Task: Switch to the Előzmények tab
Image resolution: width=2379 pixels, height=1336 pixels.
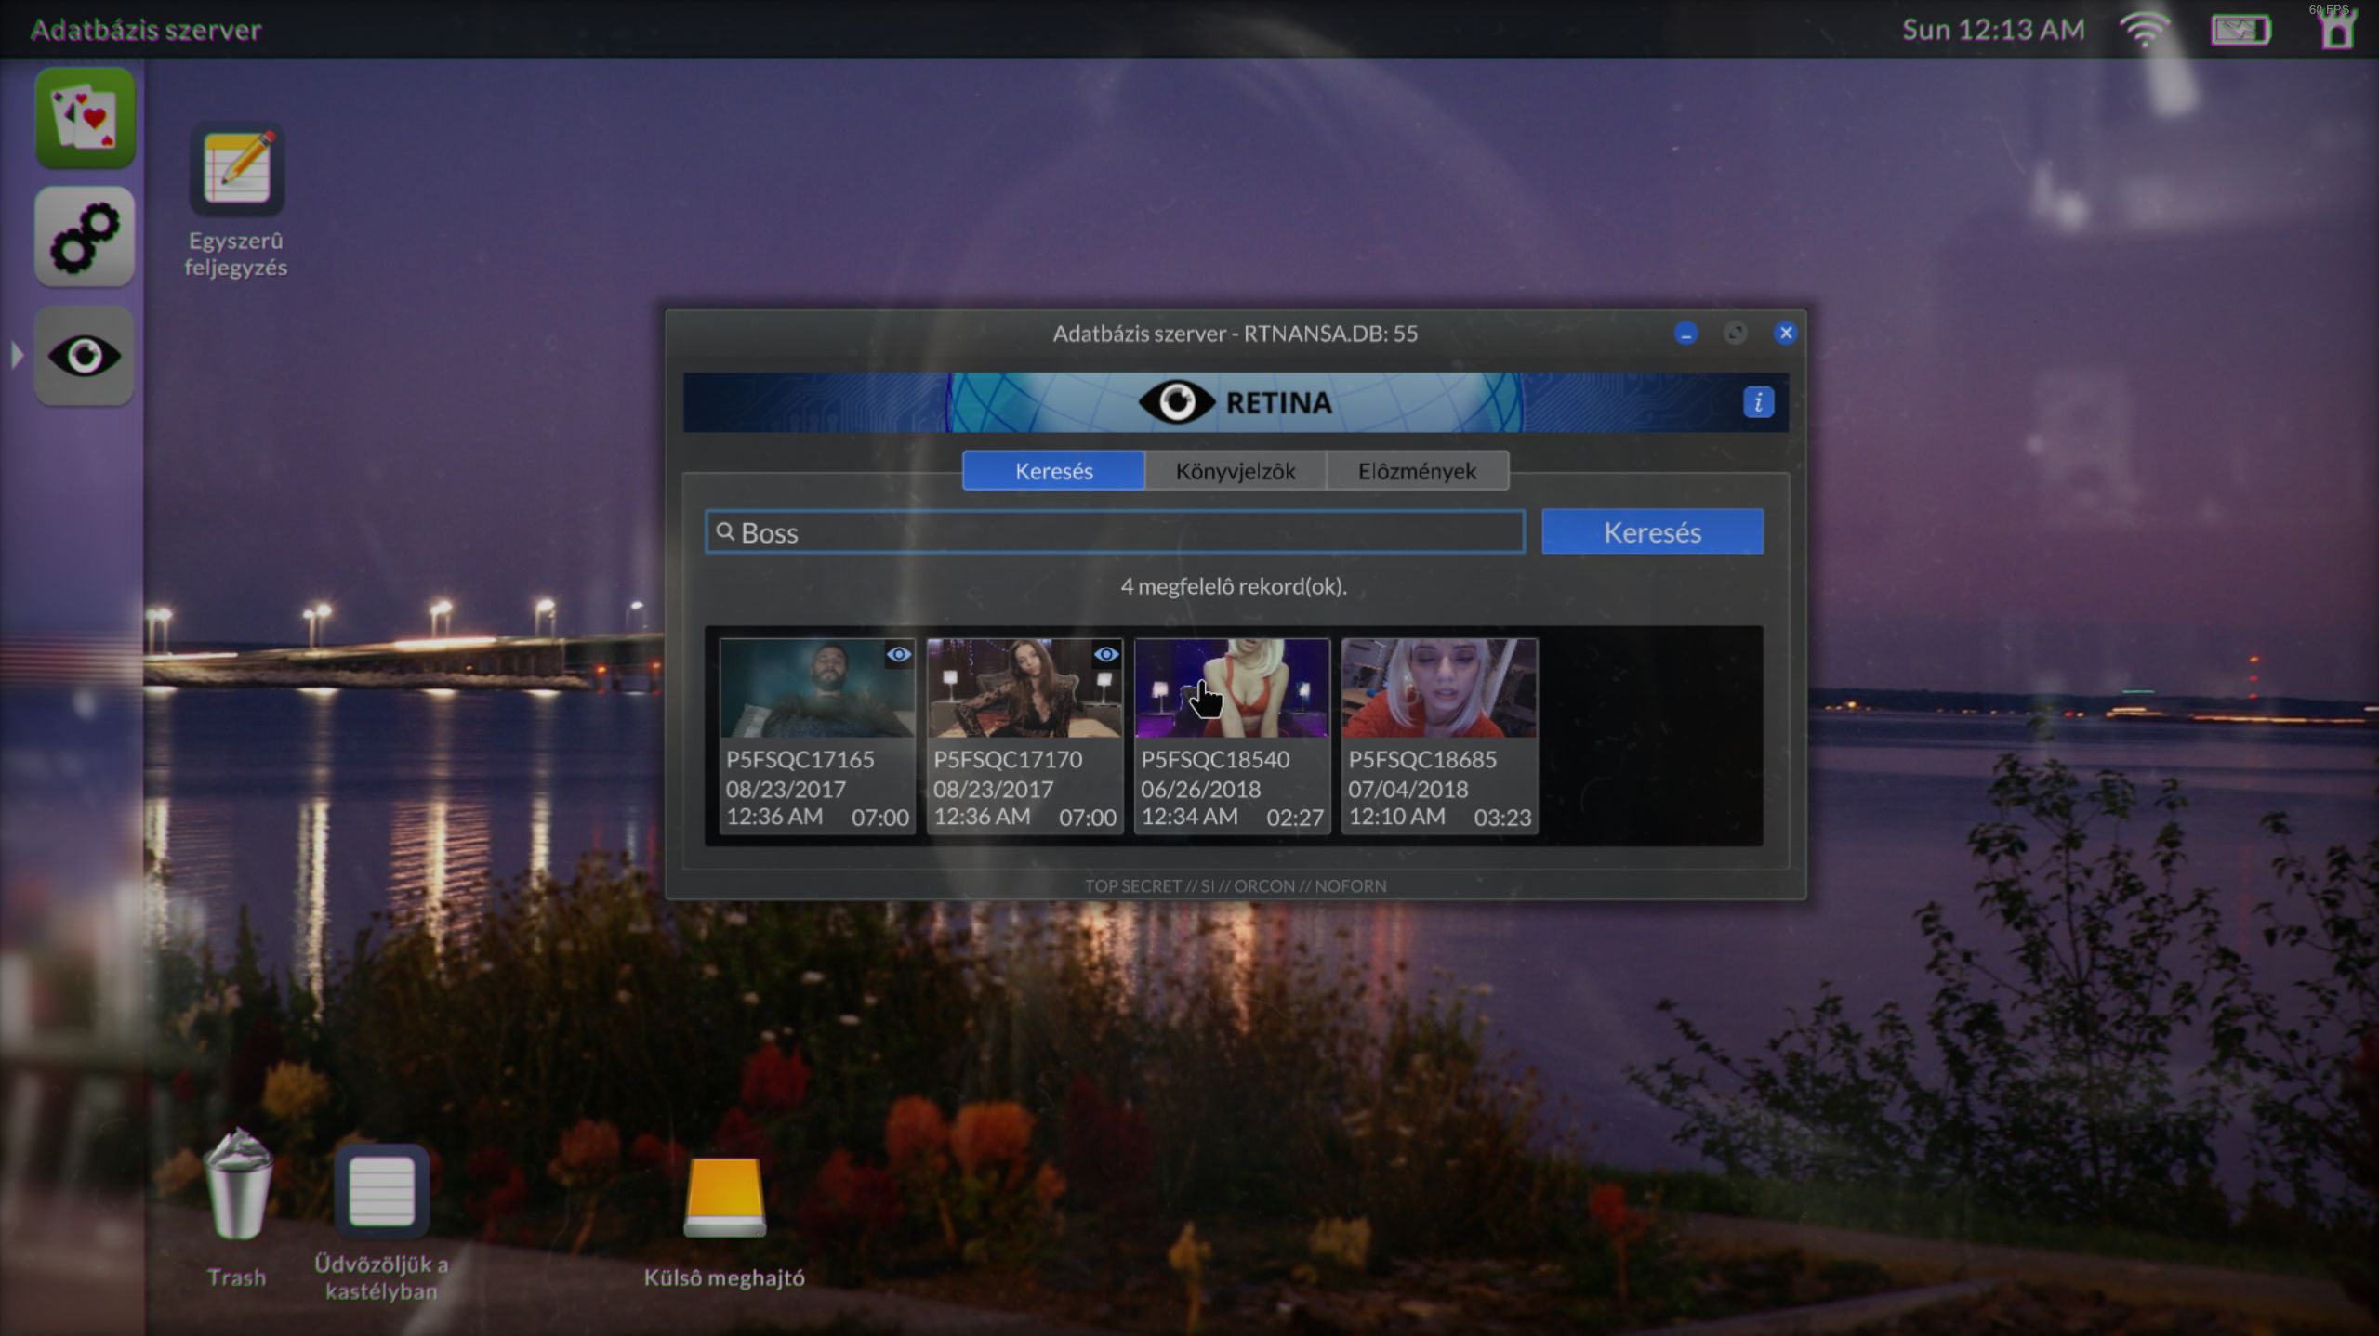Action: 1416,471
